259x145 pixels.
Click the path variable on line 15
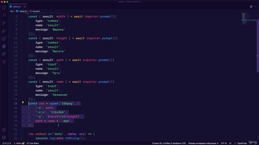[60, 60]
